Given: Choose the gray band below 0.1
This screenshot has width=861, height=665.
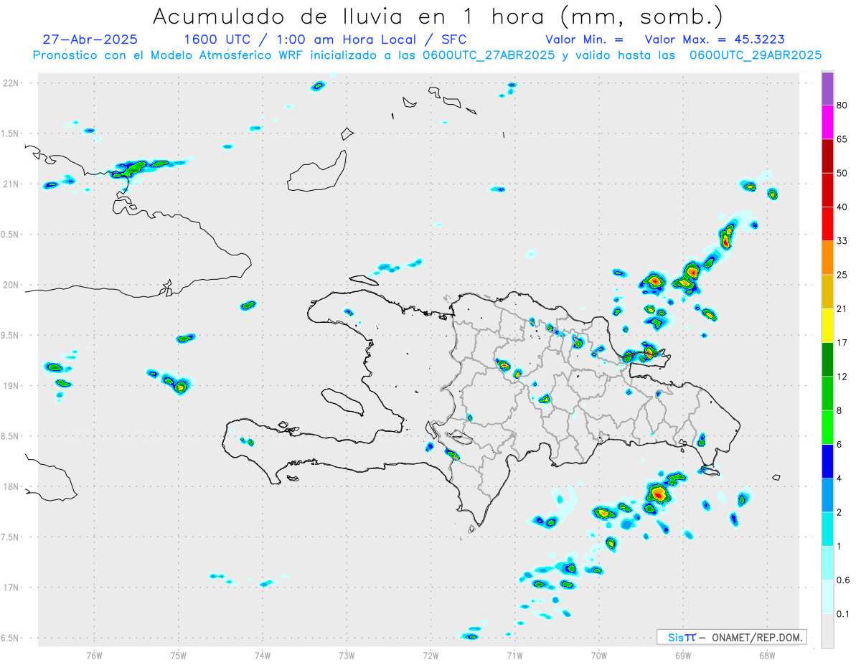Looking at the screenshot, I should 827,630.
